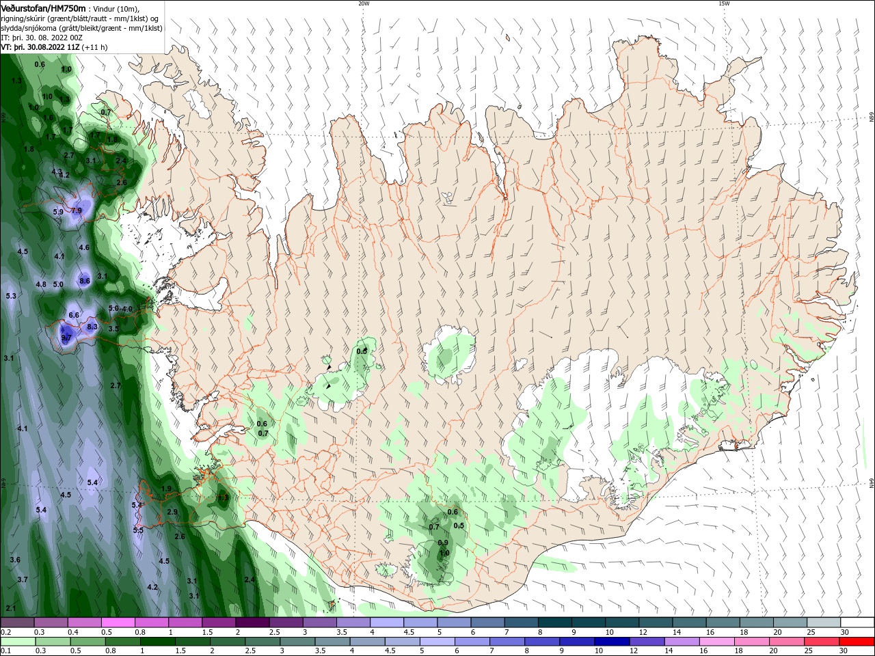Viewport: 875px width, 656px height.
Task: Pick bright pink 0.5 swatch in snow legend
Action: [x=118, y=623]
